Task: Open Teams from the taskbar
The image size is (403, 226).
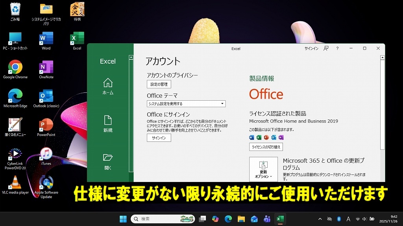Action: pos(267,219)
